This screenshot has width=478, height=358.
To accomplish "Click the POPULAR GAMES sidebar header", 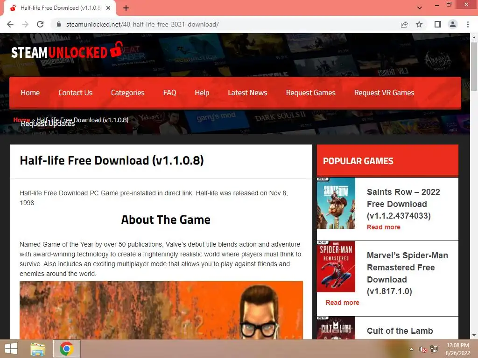I will click(x=387, y=160).
